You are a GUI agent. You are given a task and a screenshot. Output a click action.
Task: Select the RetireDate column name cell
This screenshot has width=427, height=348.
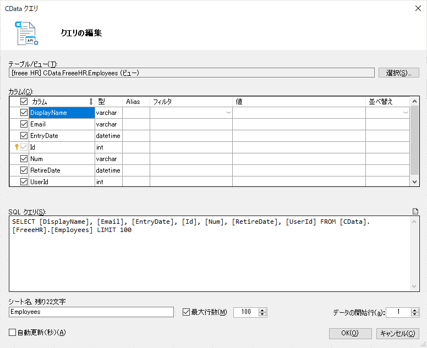[x=62, y=170]
